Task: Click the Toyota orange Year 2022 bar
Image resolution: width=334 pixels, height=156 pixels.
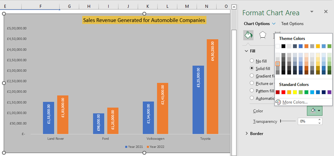Action: click(x=212, y=86)
